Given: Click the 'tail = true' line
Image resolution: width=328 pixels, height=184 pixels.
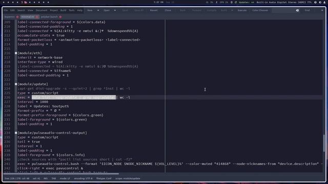Looking at the screenshot, I should point(29,142).
